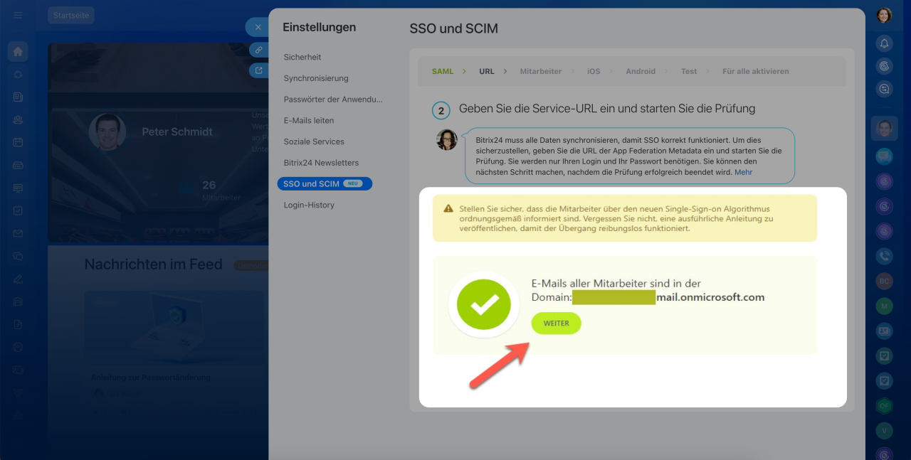Go to Mitarbeiter step
Screen dimensions: 911x460
[541, 71]
